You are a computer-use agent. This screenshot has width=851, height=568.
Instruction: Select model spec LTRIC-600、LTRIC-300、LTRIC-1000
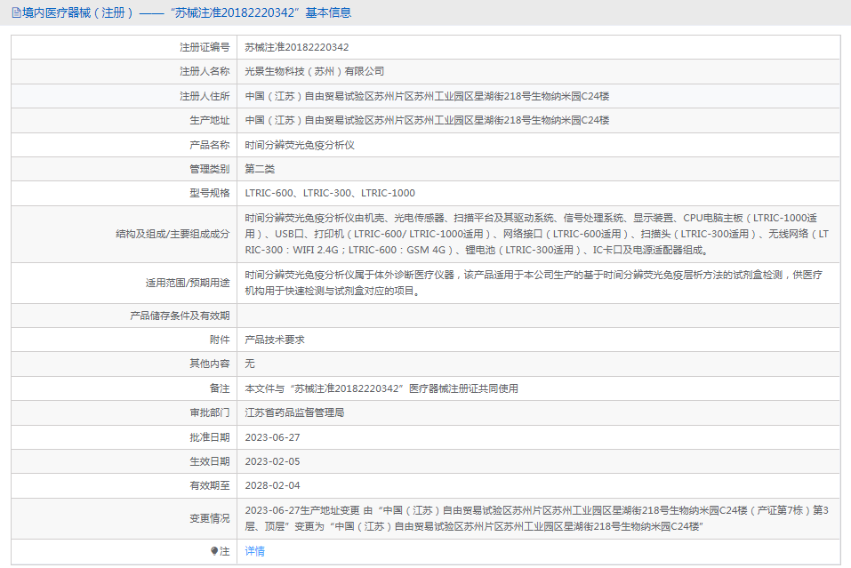tap(330, 193)
